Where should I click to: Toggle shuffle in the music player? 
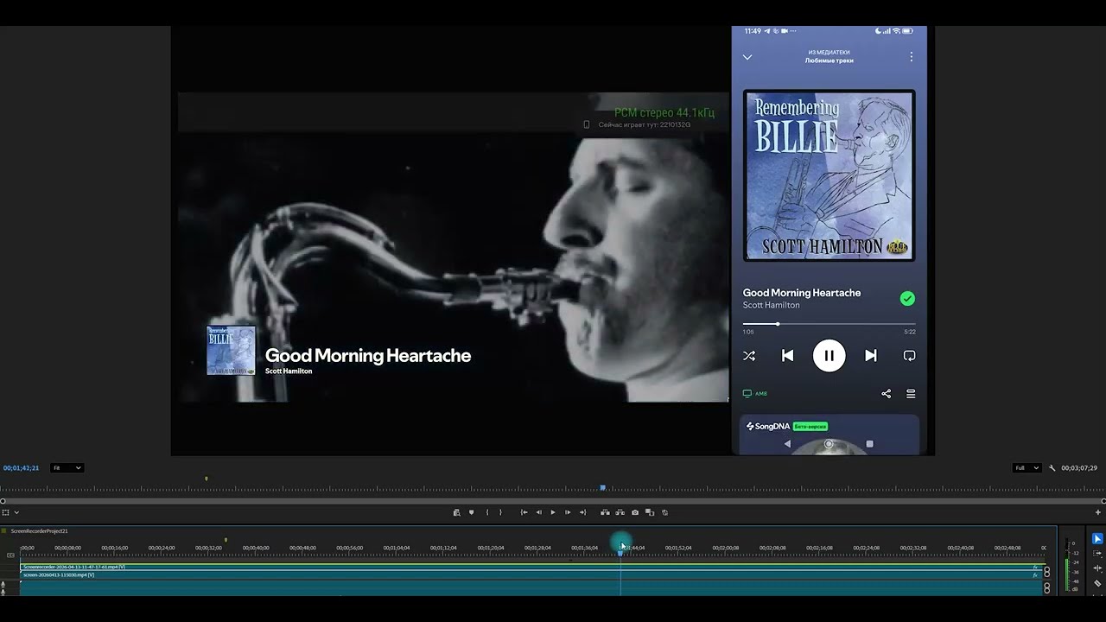point(749,356)
